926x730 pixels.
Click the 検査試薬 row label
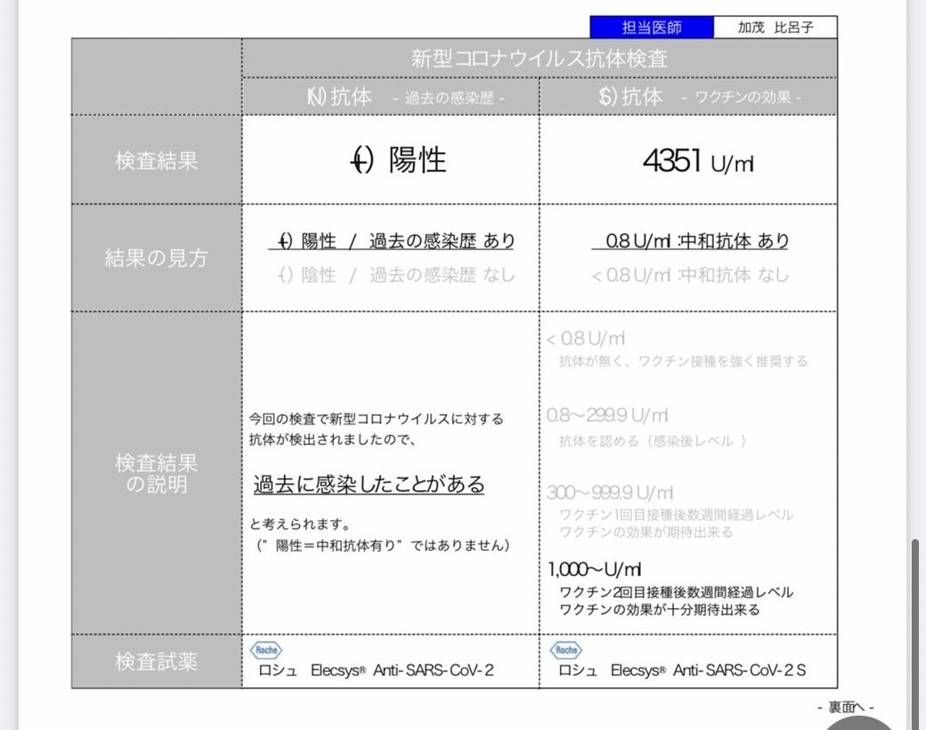tap(157, 661)
